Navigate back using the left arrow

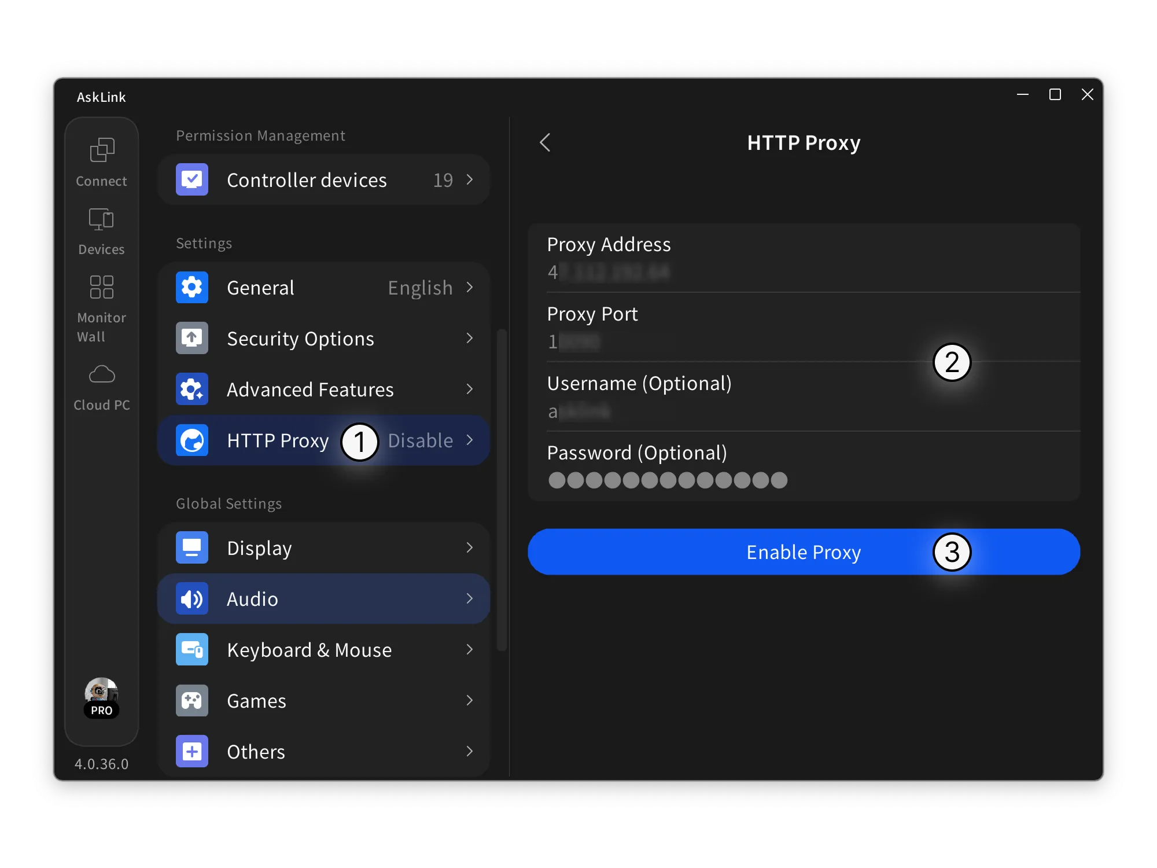[x=544, y=142]
